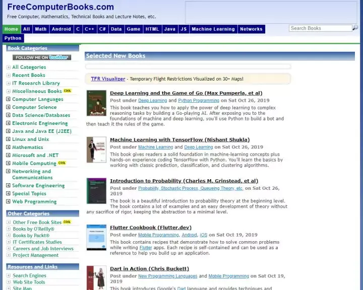Viewport: 363px width, 290px height.
Task: Click the Follow Me on Twitter badge
Action: 42,57
